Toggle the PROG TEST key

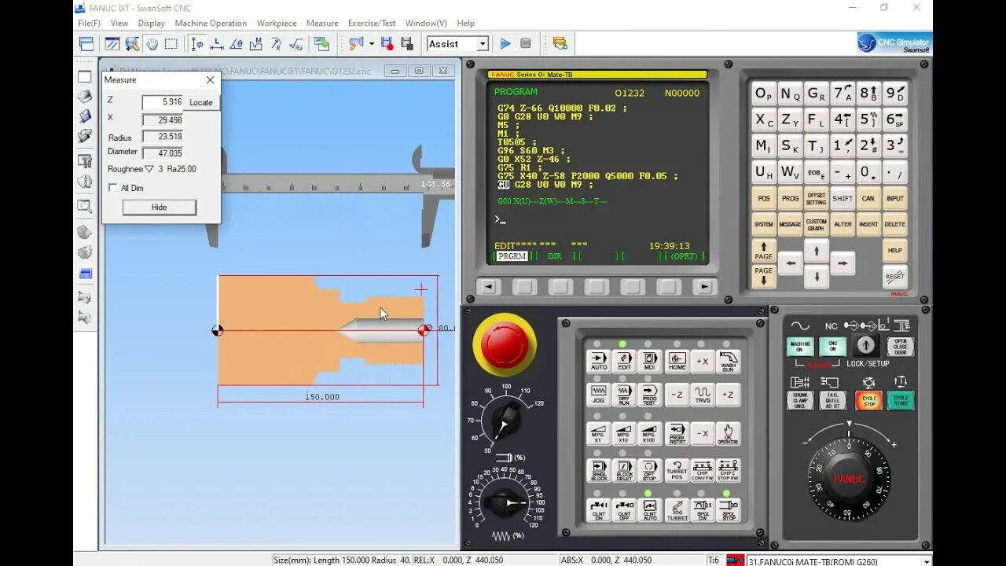[x=649, y=395]
